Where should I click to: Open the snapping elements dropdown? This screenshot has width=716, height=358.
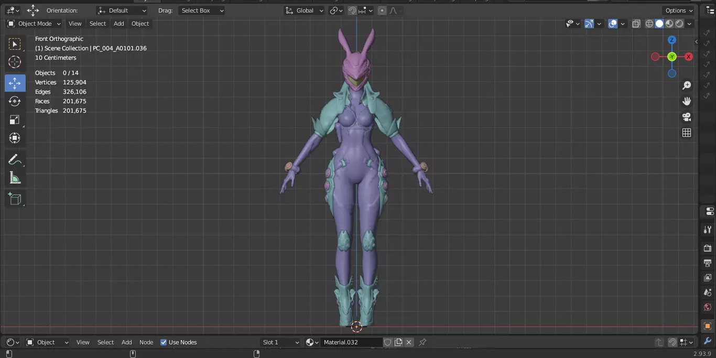point(366,10)
